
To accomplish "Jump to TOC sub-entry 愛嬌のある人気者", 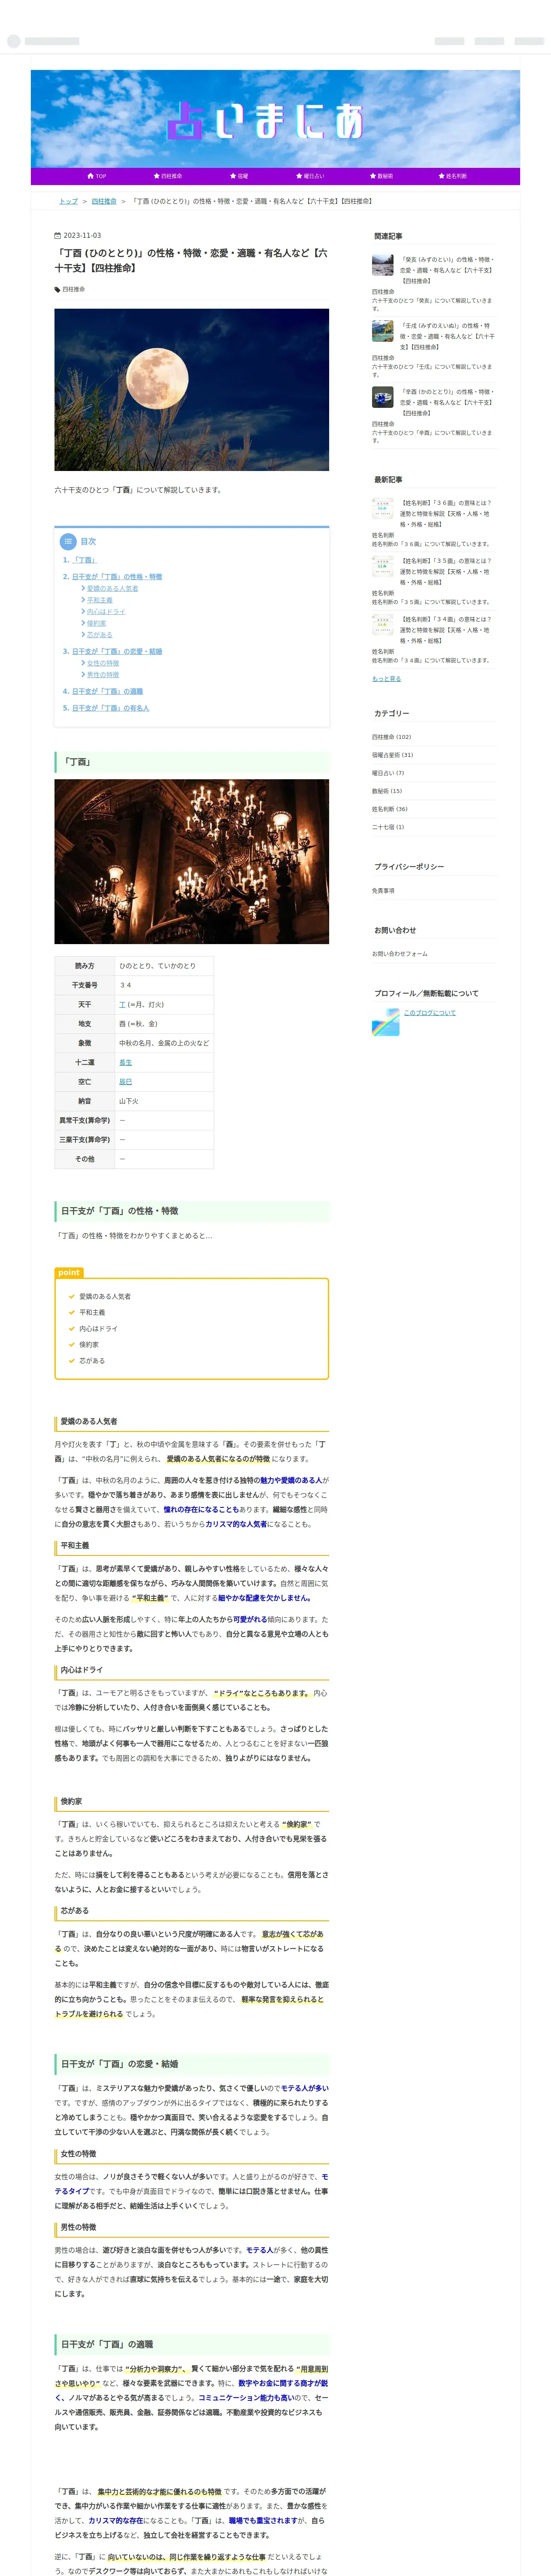I will (112, 589).
